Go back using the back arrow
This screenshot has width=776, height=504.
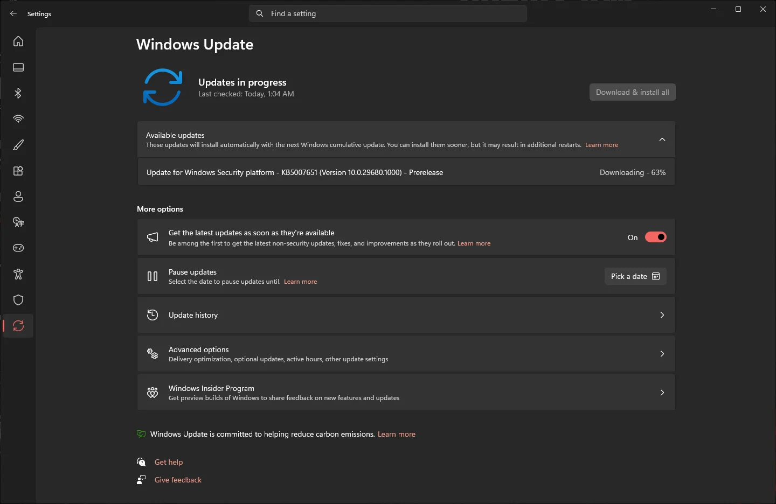[x=13, y=13]
